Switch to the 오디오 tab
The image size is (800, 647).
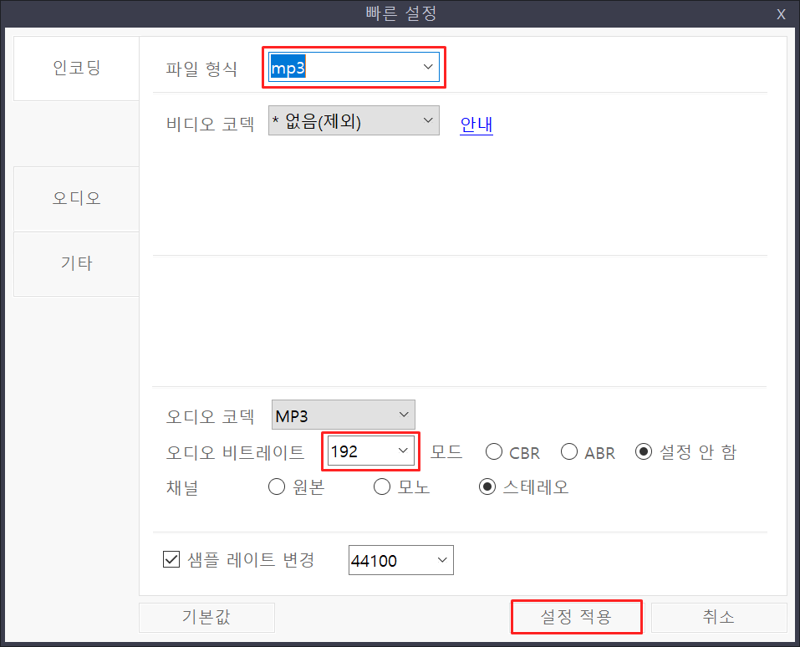(x=77, y=198)
